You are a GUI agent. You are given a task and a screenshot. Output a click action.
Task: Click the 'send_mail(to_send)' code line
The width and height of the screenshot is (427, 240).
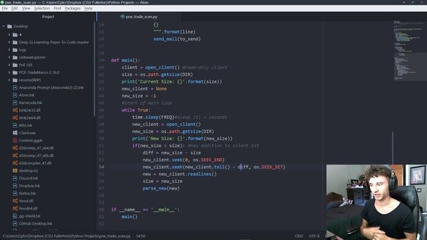pos(177,39)
